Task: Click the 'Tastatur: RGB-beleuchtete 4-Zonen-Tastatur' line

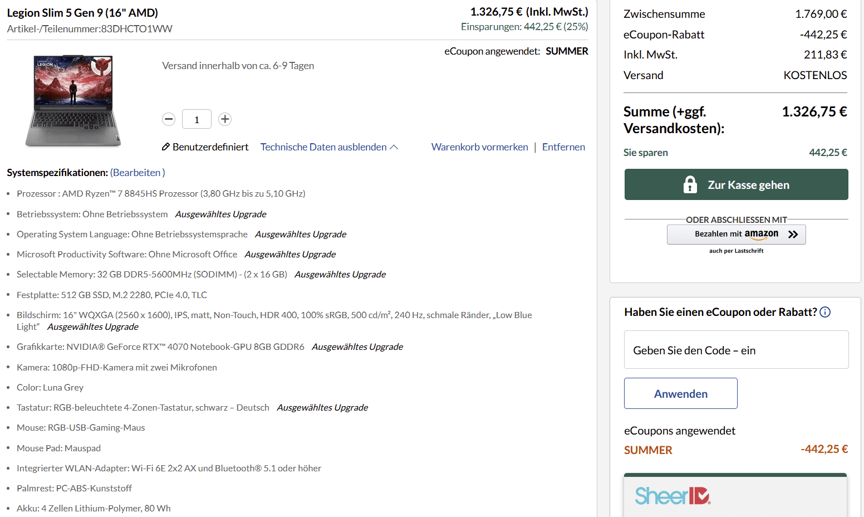Action: point(143,407)
